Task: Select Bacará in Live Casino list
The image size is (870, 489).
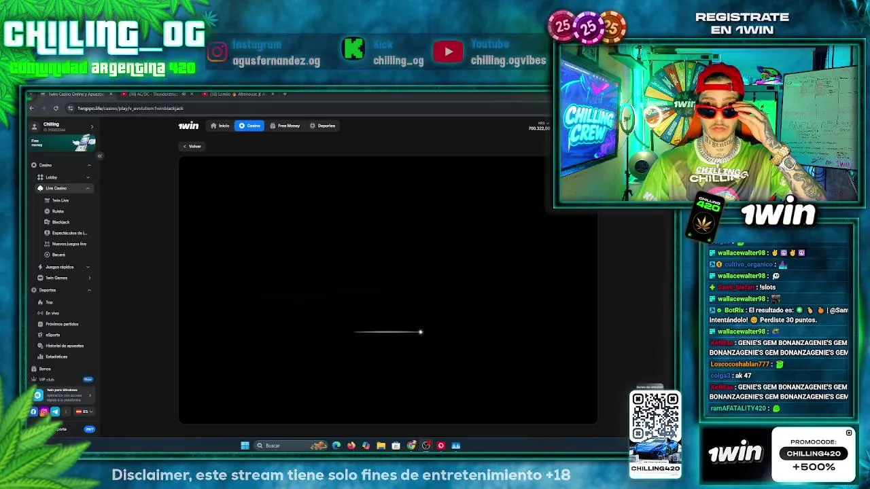Action: point(58,255)
